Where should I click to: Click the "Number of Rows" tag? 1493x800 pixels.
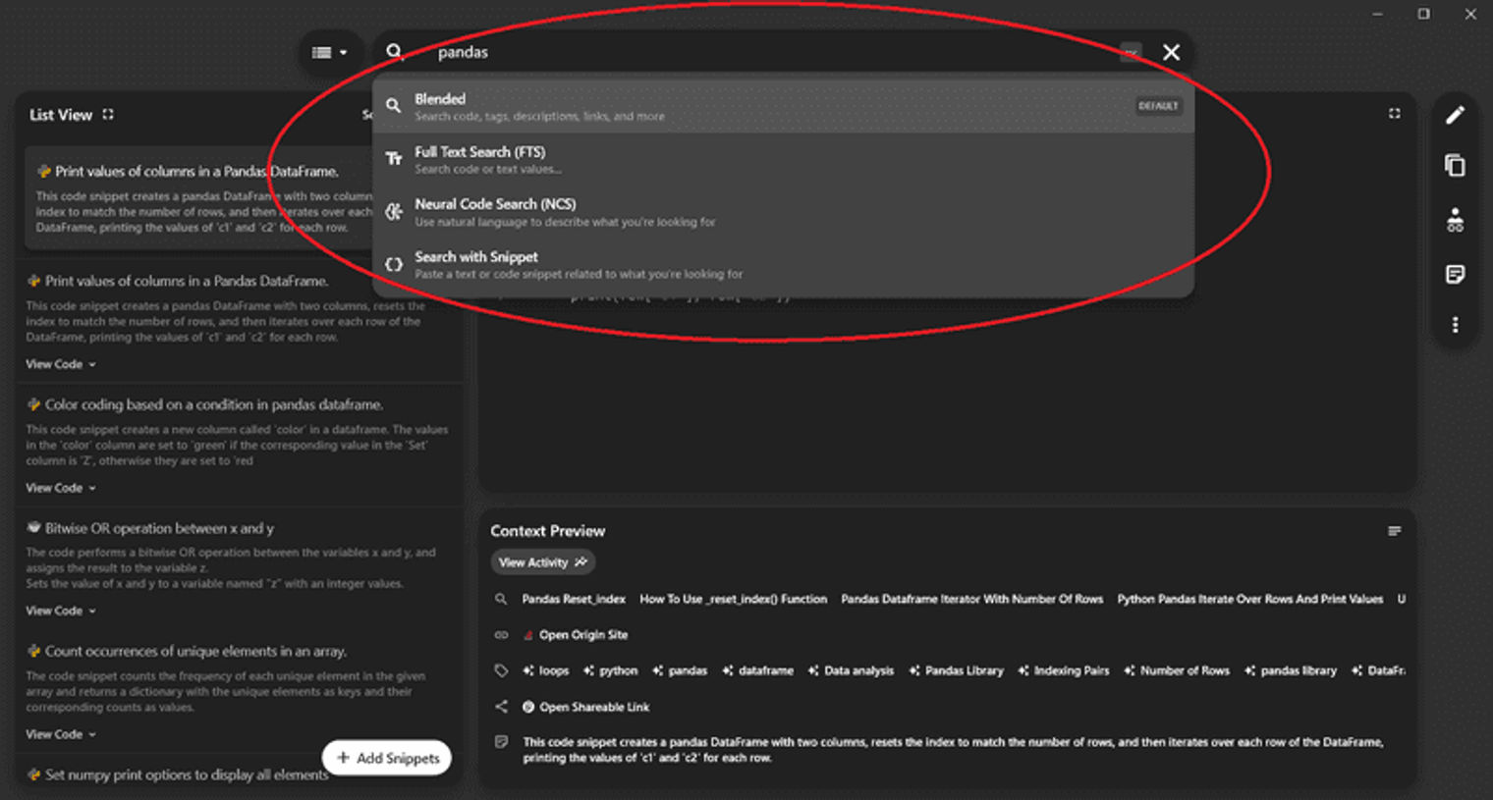[1177, 670]
